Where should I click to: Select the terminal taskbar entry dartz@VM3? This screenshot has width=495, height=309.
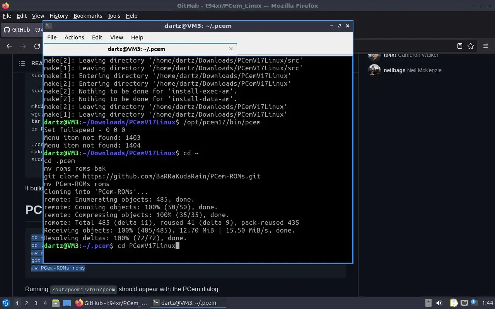coord(188,303)
